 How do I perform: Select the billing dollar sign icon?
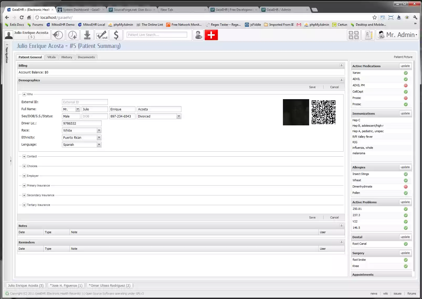(116, 35)
